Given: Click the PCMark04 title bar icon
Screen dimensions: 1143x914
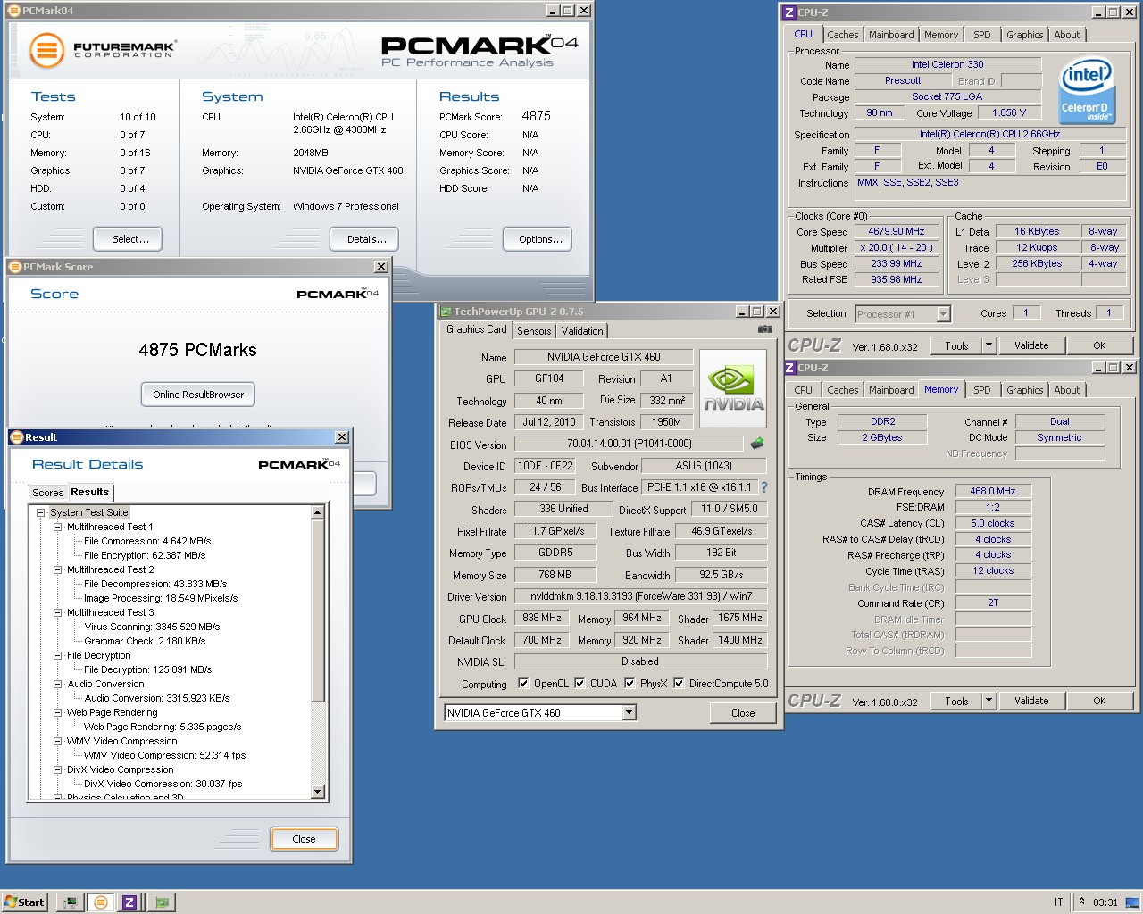Looking at the screenshot, I should pyautogui.click(x=14, y=11).
